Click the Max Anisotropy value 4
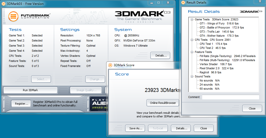Viewport: 266px width, 138px height. coord(87,51)
